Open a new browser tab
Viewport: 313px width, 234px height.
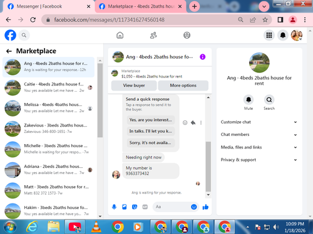[194, 6]
